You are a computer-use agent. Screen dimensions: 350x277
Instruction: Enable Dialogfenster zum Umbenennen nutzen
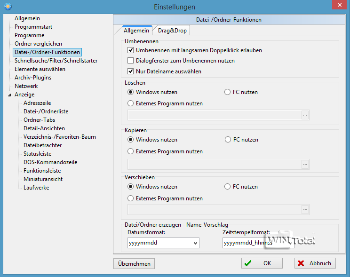[x=131, y=61]
